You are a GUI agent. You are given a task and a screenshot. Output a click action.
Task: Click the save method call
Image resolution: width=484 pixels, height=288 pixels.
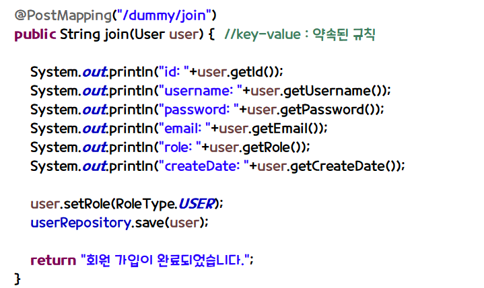(x=149, y=223)
